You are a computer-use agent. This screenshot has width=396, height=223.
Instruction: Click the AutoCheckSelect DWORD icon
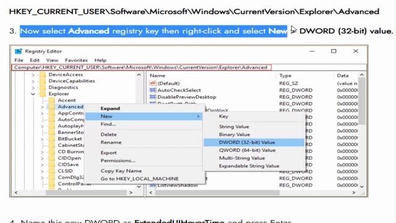(153, 90)
